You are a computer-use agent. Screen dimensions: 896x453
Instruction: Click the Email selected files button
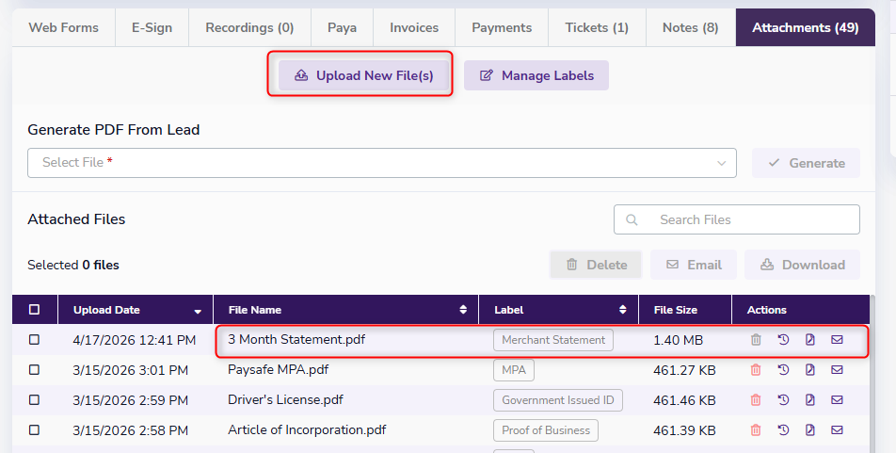[693, 265]
